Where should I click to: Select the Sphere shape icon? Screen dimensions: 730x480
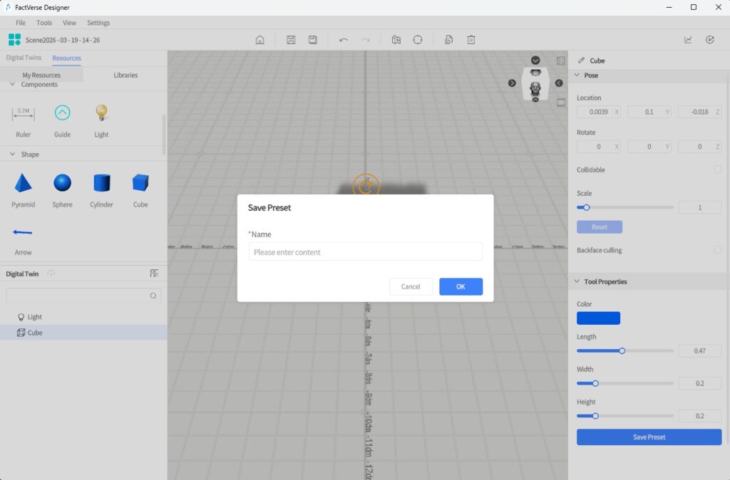(62, 184)
